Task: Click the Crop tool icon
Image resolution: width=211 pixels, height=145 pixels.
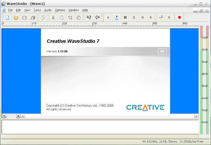Action: (70, 17)
